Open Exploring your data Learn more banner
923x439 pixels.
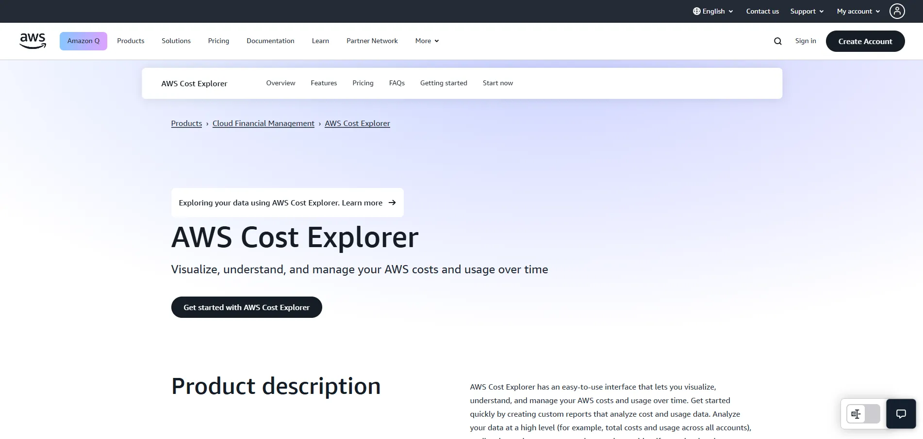tap(287, 203)
